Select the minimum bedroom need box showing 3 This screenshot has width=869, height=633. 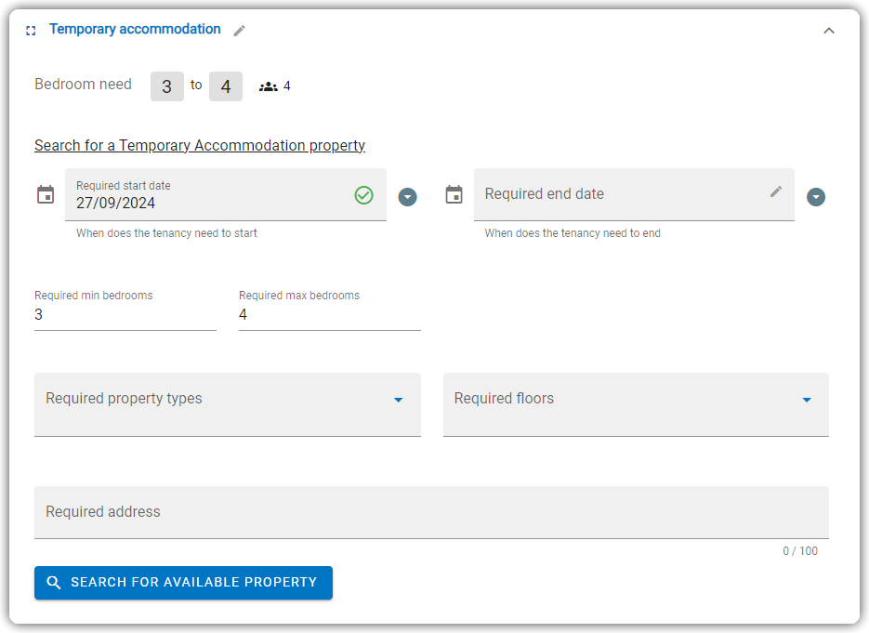[166, 86]
